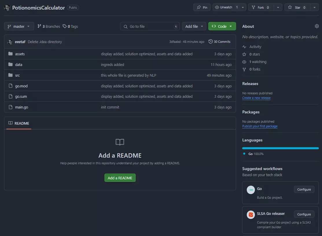Open the main.go file
The width and height of the screenshot is (322, 236).
[x=21, y=107]
